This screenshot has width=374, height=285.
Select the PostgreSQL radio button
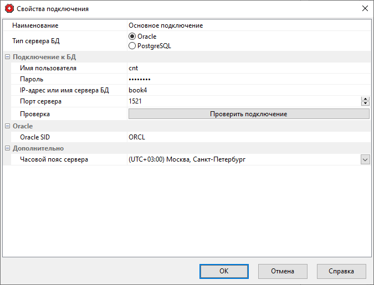(x=132, y=46)
